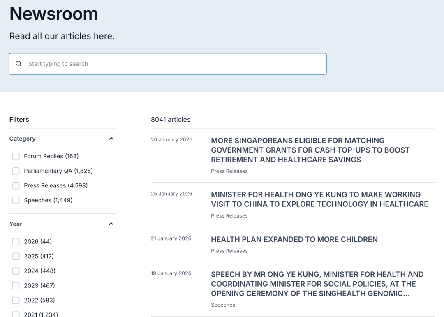Click the search magnifier icon

(x=18, y=64)
